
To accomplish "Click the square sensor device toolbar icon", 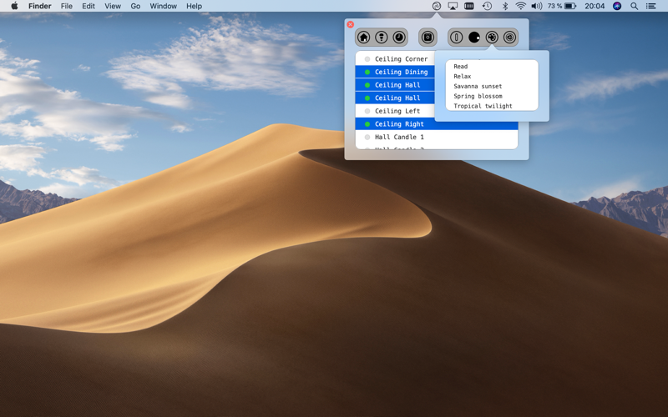I will [428, 38].
